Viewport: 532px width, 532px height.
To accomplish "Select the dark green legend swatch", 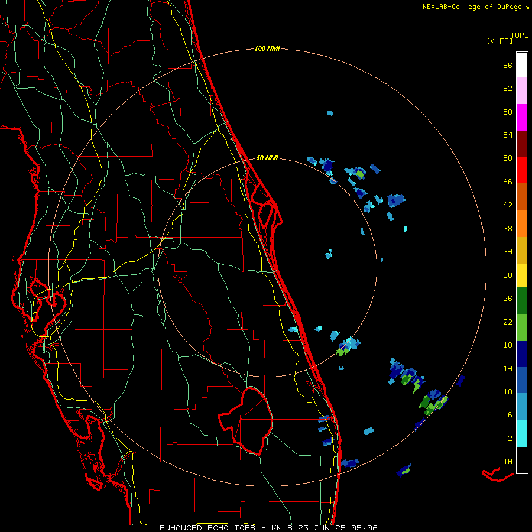I will (x=522, y=301).
